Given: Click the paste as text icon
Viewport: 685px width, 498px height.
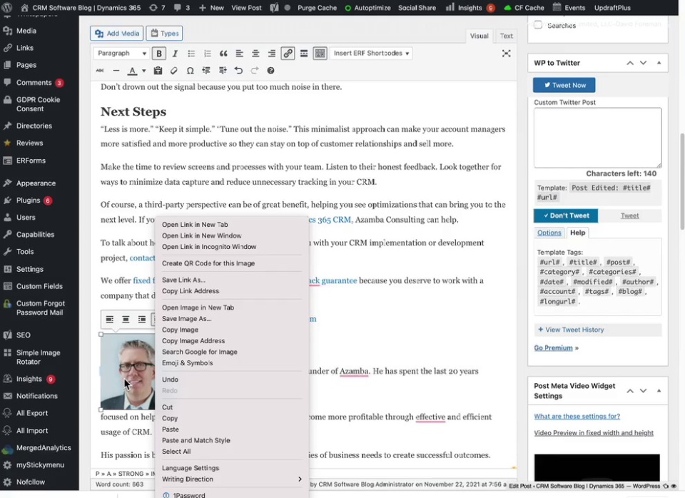Looking at the screenshot, I should pyautogui.click(x=158, y=71).
